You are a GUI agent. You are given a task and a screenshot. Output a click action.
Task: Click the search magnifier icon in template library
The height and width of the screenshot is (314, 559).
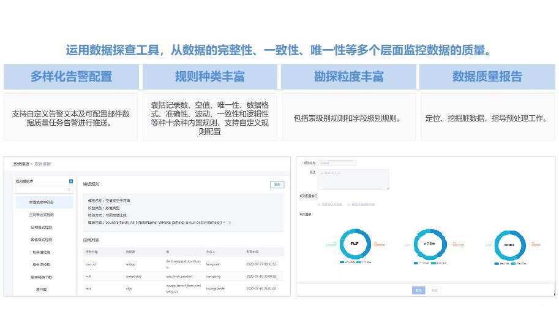click(69, 190)
